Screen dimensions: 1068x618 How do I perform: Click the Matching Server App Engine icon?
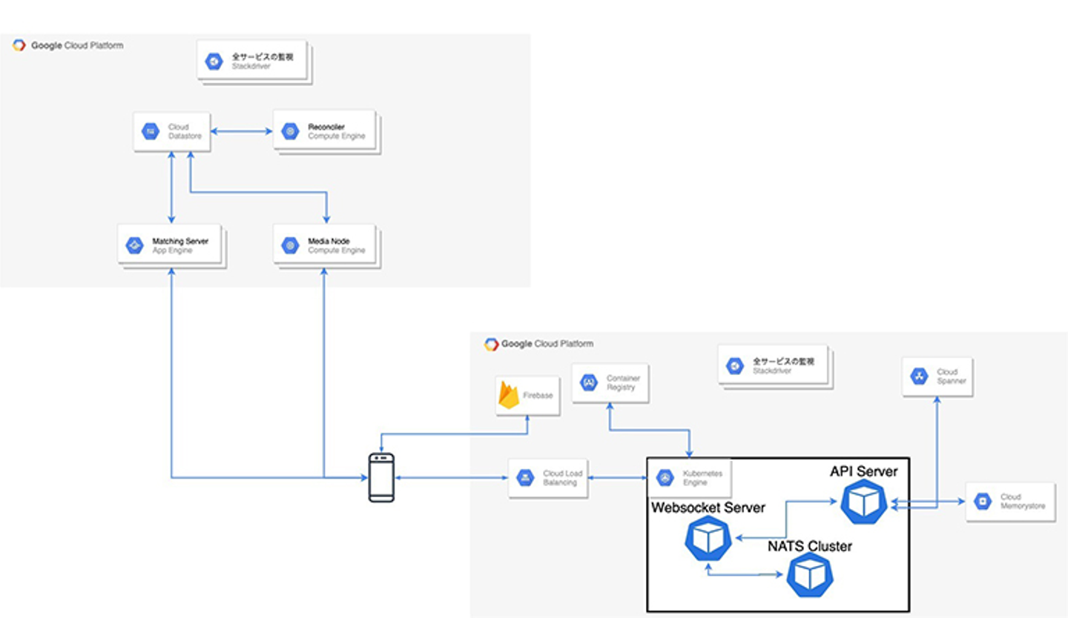click(x=134, y=245)
